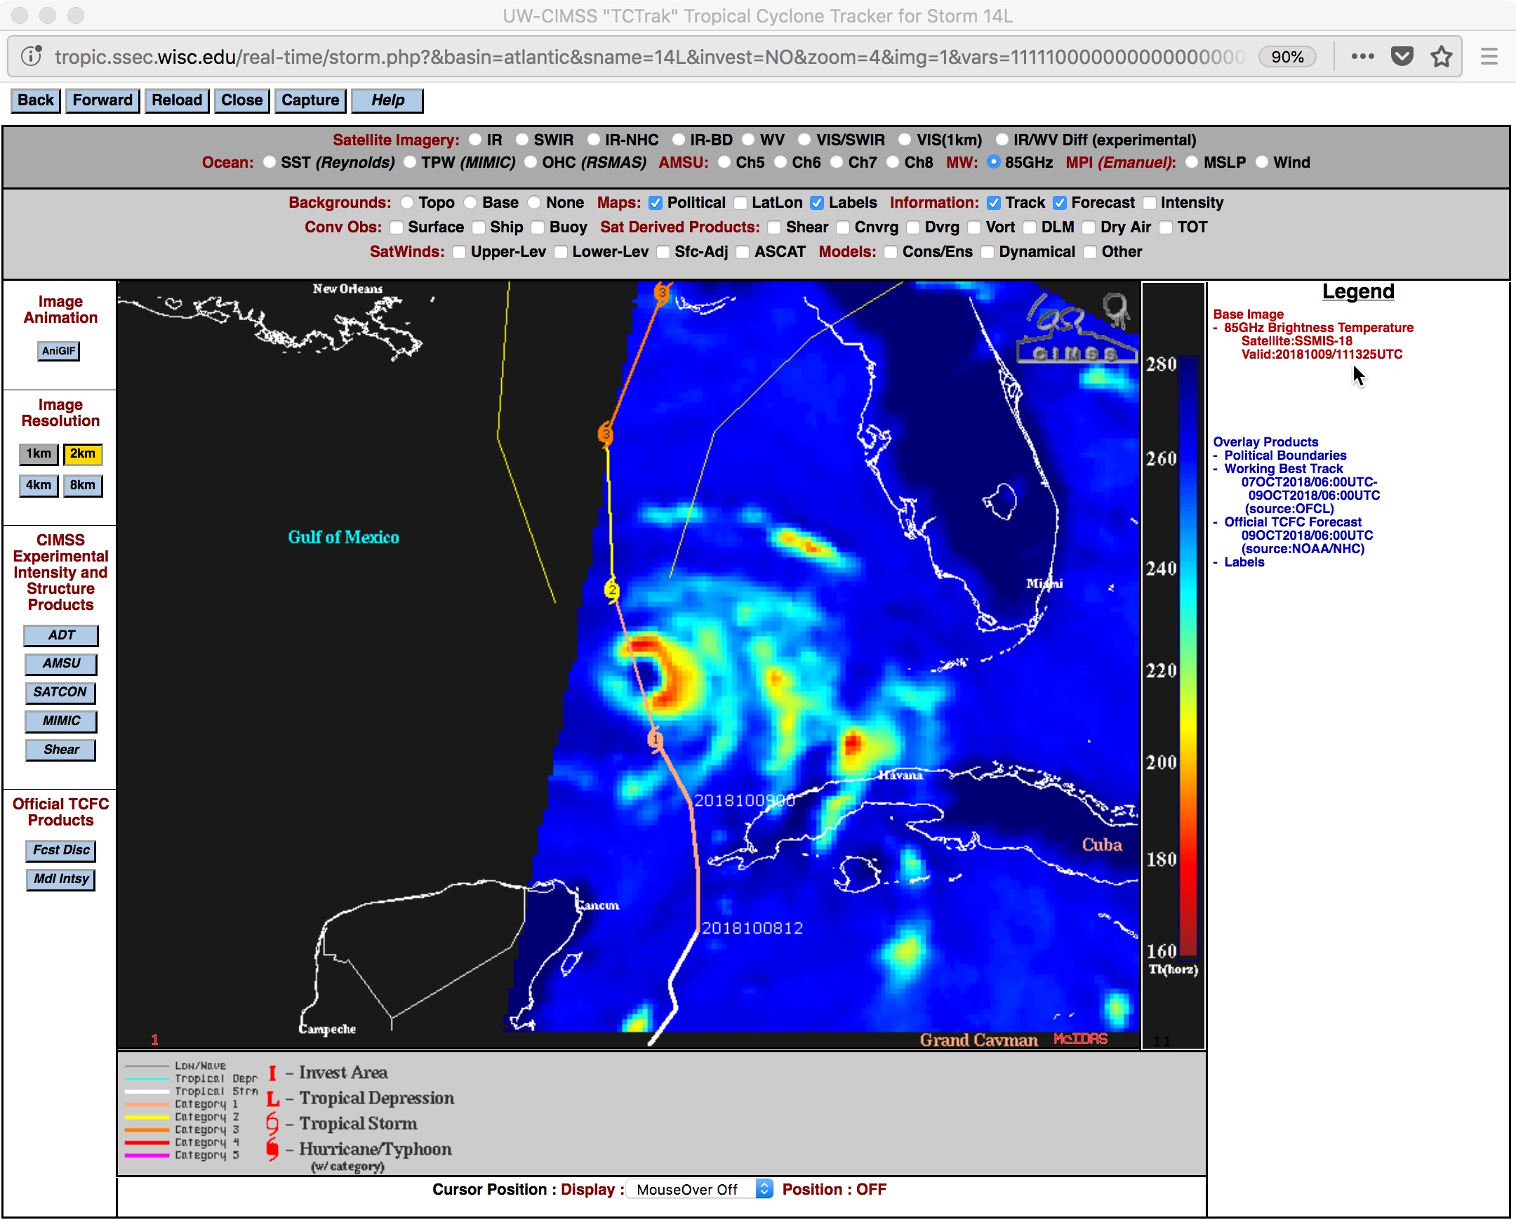Click the AniGIF animation button
The height and width of the screenshot is (1220, 1516).
point(58,351)
